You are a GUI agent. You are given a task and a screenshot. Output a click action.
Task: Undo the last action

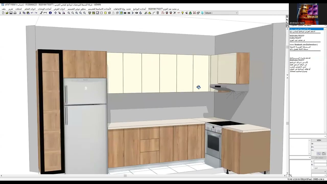click(x=32, y=13)
